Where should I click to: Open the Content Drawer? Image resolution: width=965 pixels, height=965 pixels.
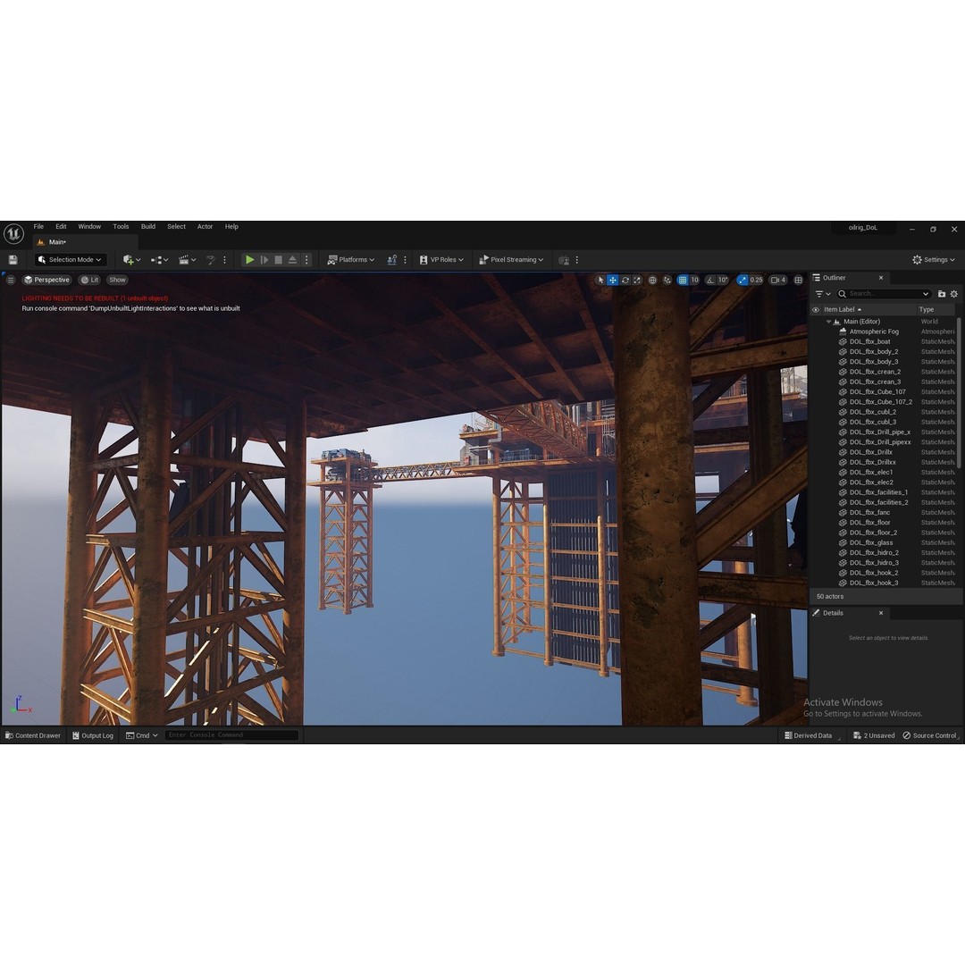pyautogui.click(x=32, y=734)
